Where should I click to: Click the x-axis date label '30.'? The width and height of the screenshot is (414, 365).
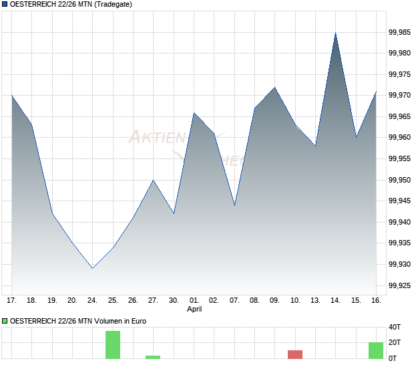coord(174,301)
